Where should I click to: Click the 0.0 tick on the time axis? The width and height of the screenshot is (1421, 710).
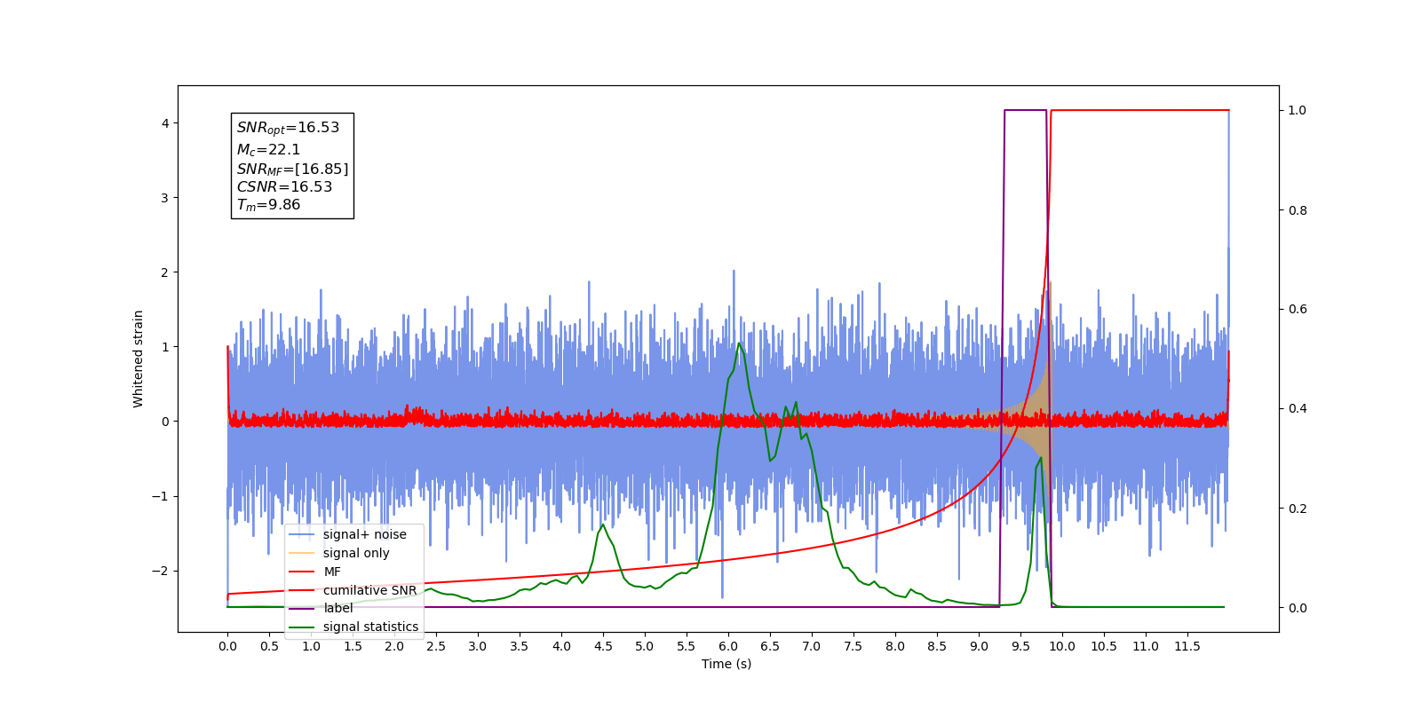point(227,646)
